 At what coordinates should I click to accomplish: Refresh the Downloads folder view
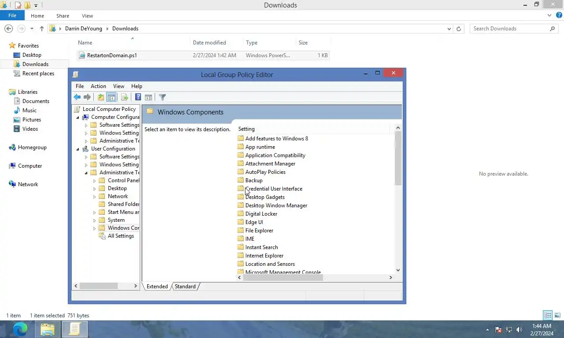tap(459, 29)
